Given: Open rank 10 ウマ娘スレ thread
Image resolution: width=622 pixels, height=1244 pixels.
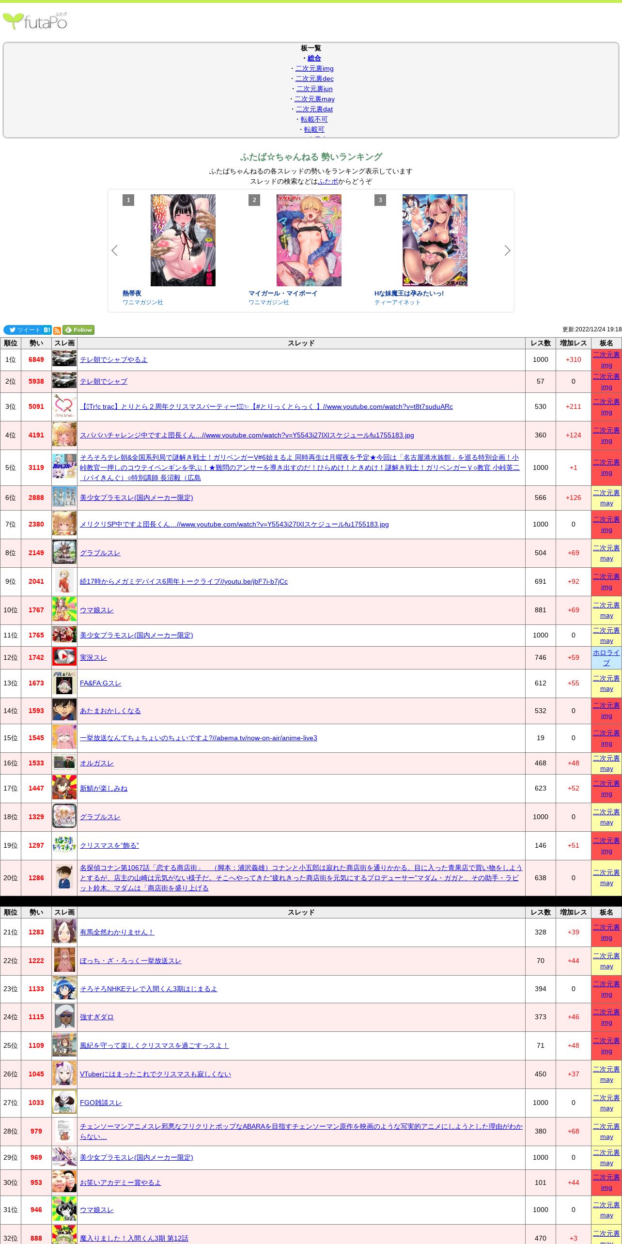Looking at the screenshot, I should coord(97,610).
